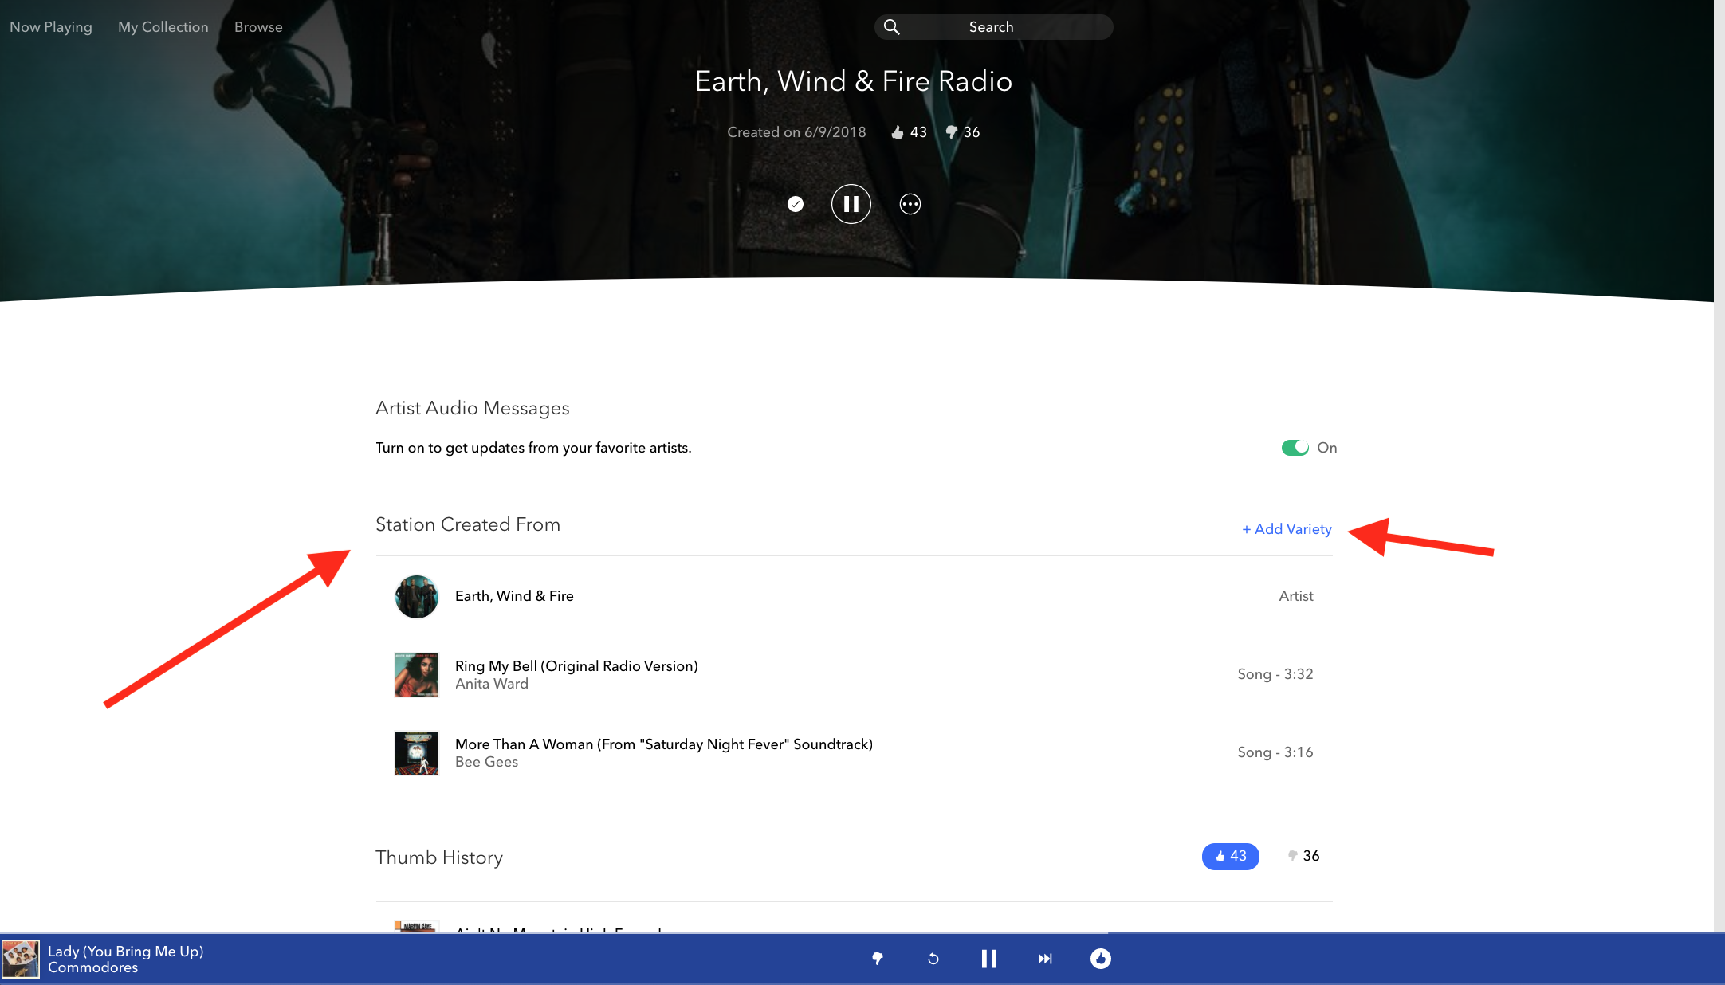Click the thumbs up icon in player bar
This screenshot has width=1725, height=985.
pos(1100,959)
